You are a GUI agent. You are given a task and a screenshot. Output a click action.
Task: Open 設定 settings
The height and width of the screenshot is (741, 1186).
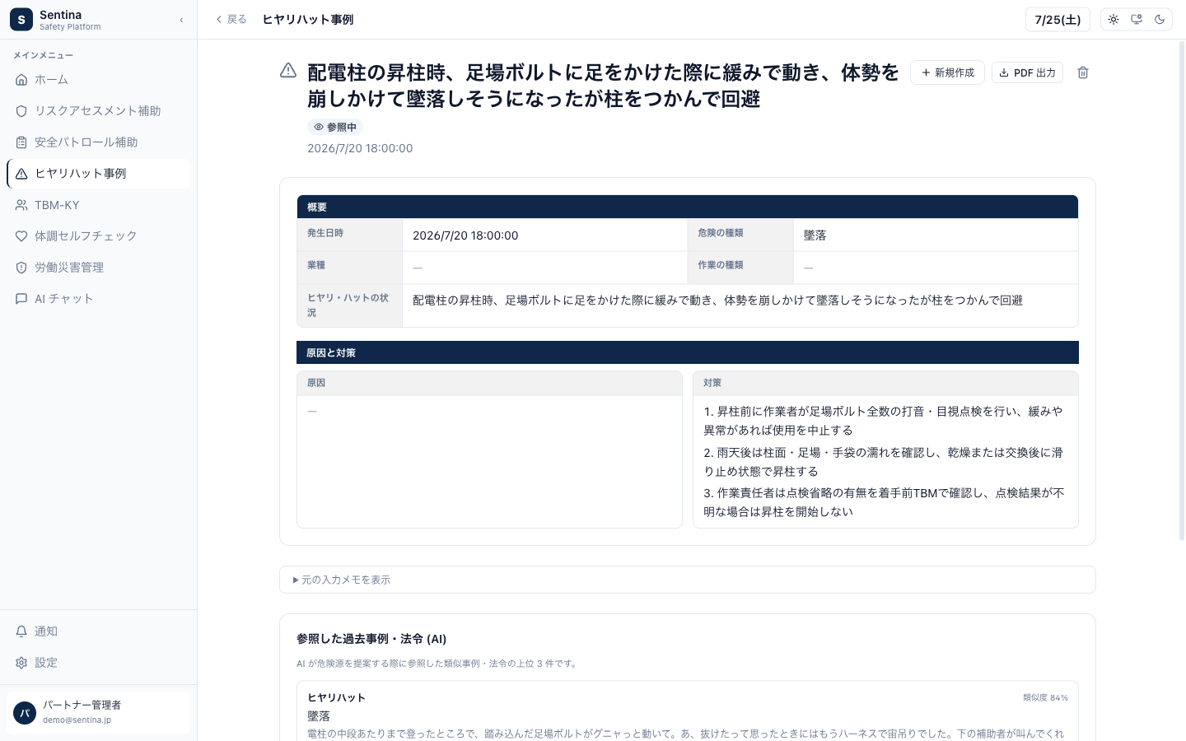pyautogui.click(x=98, y=663)
